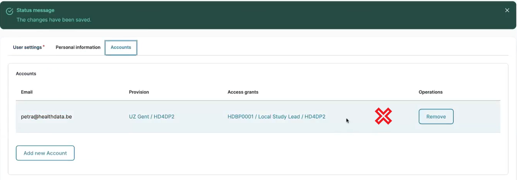Open the UZ Gent / HD4DP2 provision link
The height and width of the screenshot is (180, 517).
[152, 117]
